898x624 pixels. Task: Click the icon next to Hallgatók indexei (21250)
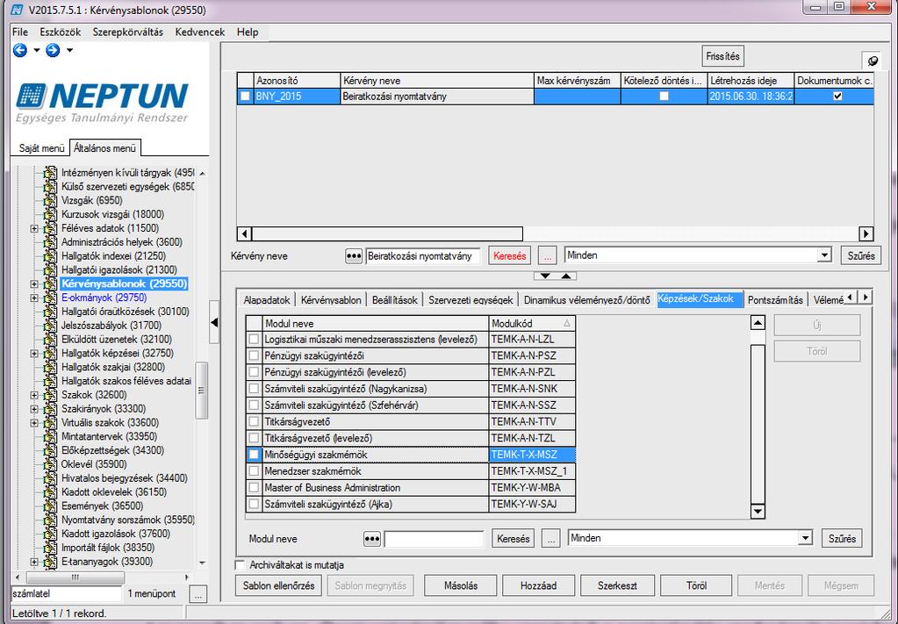(x=50, y=256)
